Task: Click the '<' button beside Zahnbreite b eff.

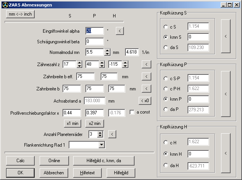Action: 146,77
